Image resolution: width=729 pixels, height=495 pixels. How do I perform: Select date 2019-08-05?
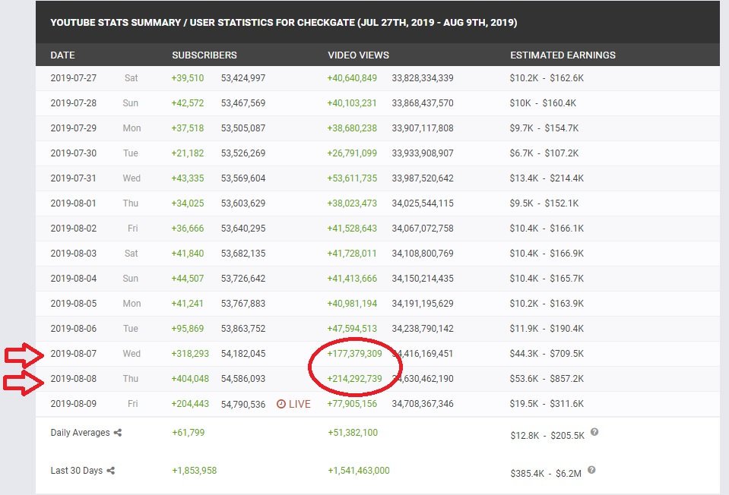tap(74, 304)
